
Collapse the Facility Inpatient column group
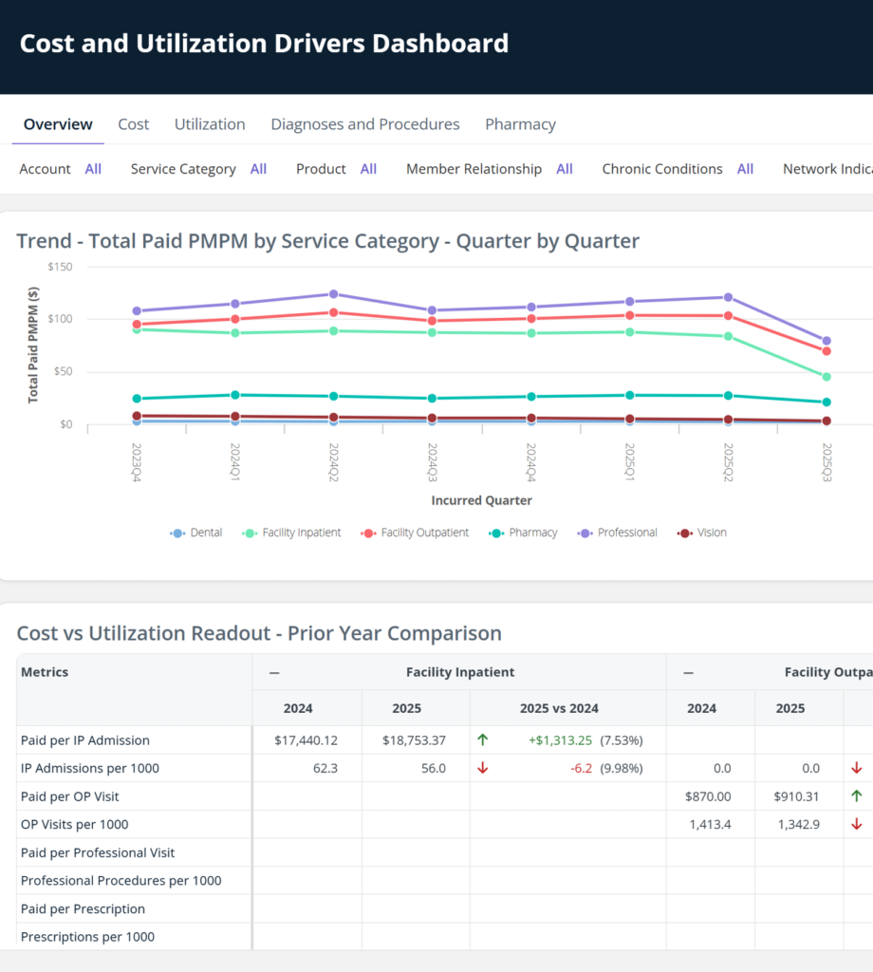pyautogui.click(x=274, y=673)
